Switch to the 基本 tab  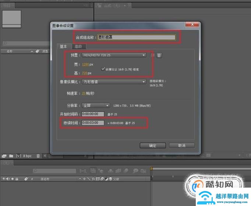[64, 46]
